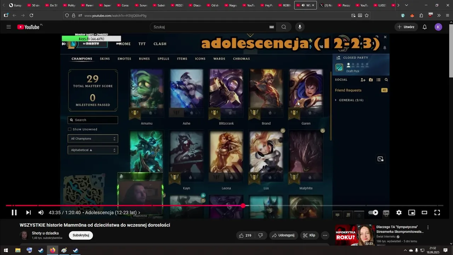Image resolution: width=453 pixels, height=255 pixels.
Task: Show site info via the padlock
Action: pos(74,16)
